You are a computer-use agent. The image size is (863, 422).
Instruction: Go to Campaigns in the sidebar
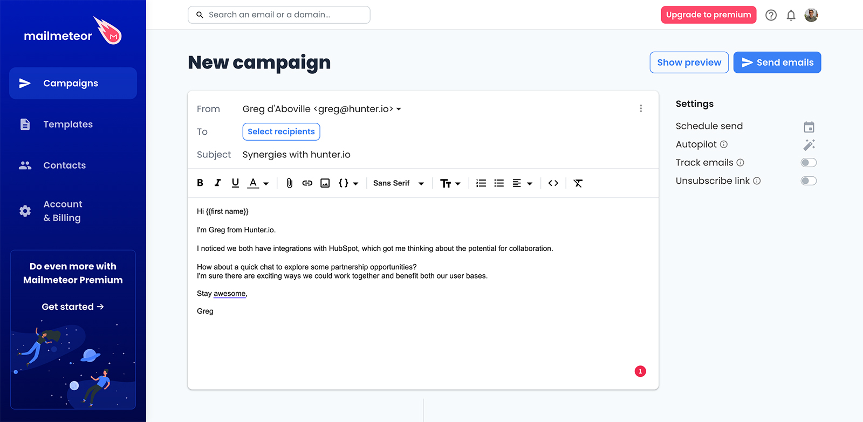tap(73, 83)
